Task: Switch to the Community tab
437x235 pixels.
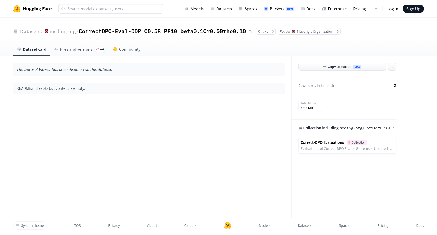Action: click(x=127, y=49)
